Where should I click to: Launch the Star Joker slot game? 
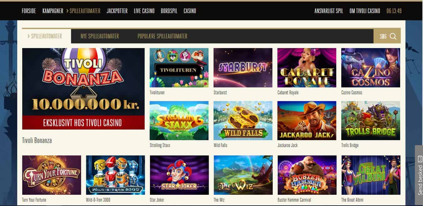[x=179, y=175]
